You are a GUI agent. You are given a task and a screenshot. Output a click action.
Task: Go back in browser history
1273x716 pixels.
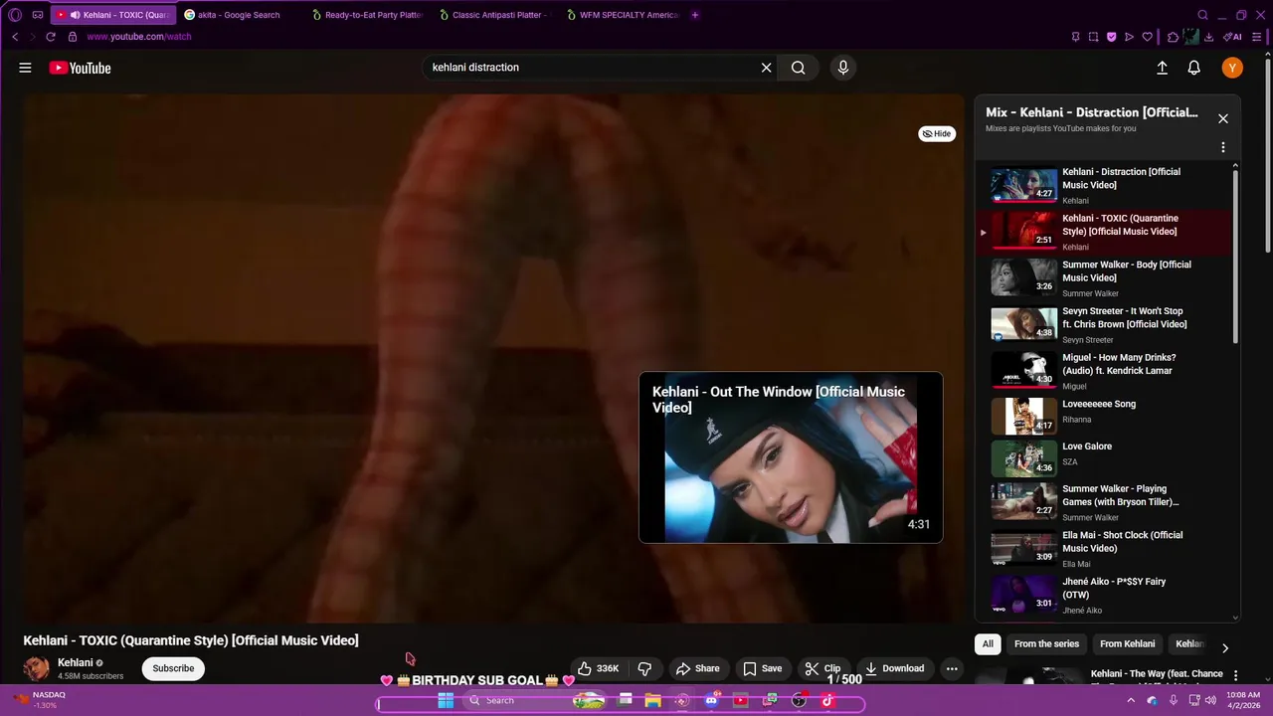pos(15,37)
